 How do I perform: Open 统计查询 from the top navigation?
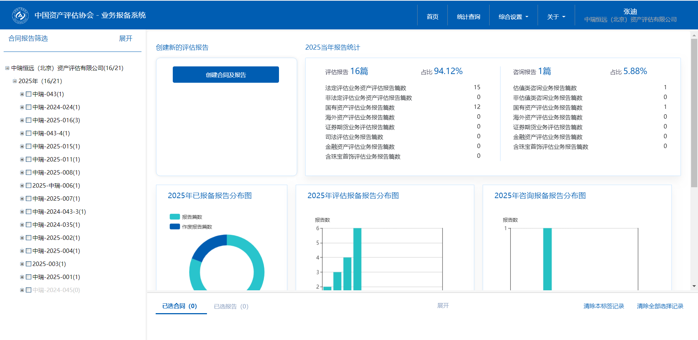click(x=468, y=17)
